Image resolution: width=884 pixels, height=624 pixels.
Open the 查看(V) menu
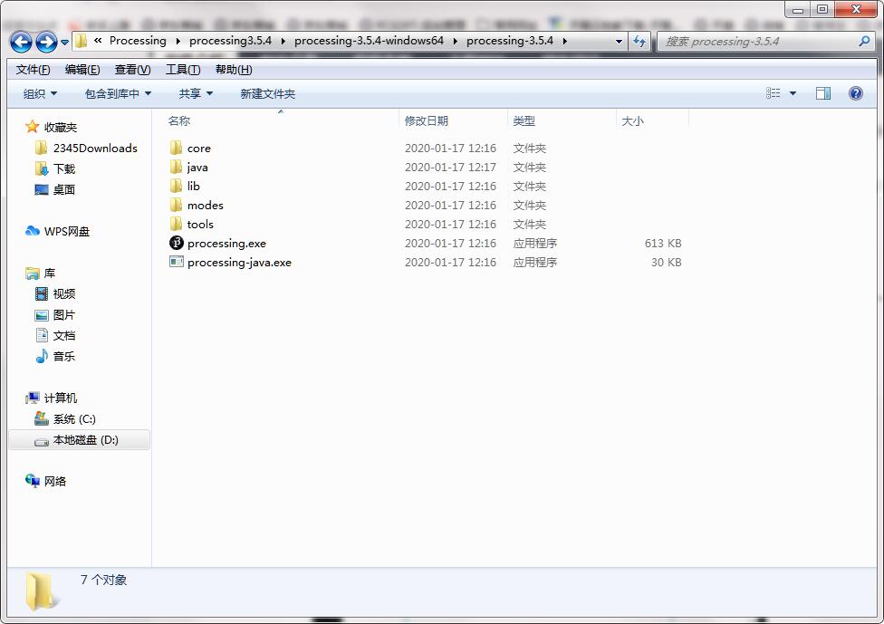[132, 70]
